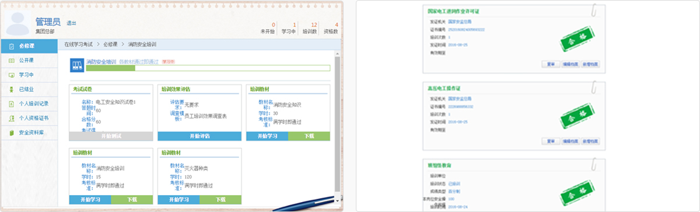Start learning 灭火器种类 material

pos(179,199)
